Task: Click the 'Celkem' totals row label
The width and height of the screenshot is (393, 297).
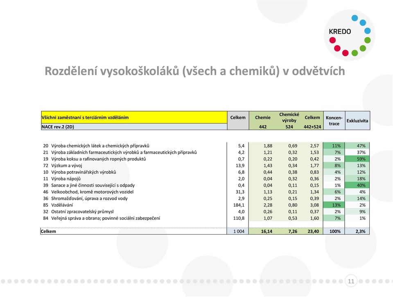Action: tap(48, 231)
